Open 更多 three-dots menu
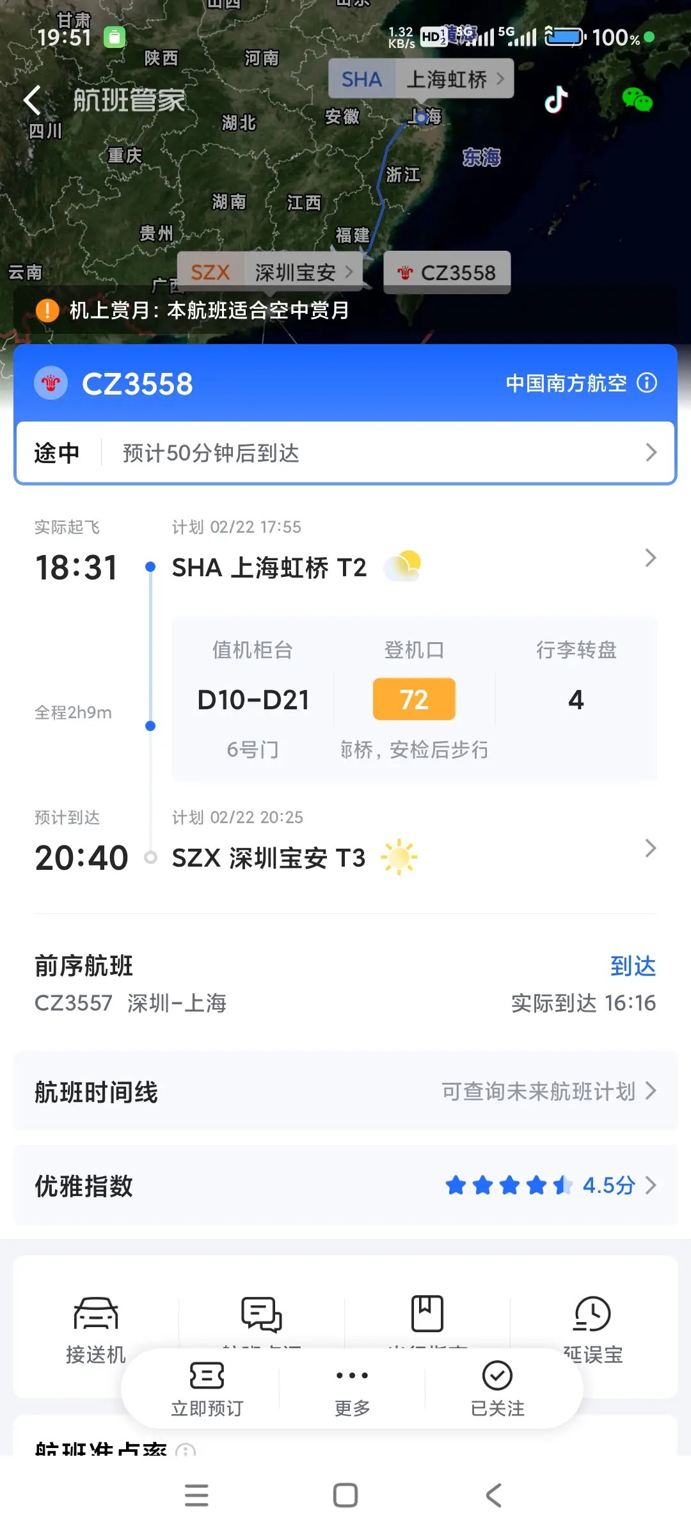 [352, 1387]
